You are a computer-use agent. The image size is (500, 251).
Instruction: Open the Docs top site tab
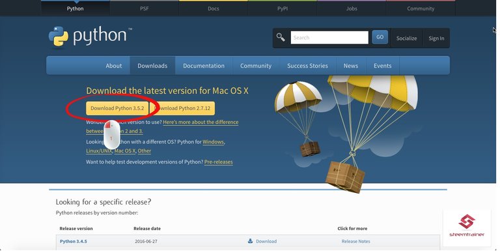click(x=214, y=8)
